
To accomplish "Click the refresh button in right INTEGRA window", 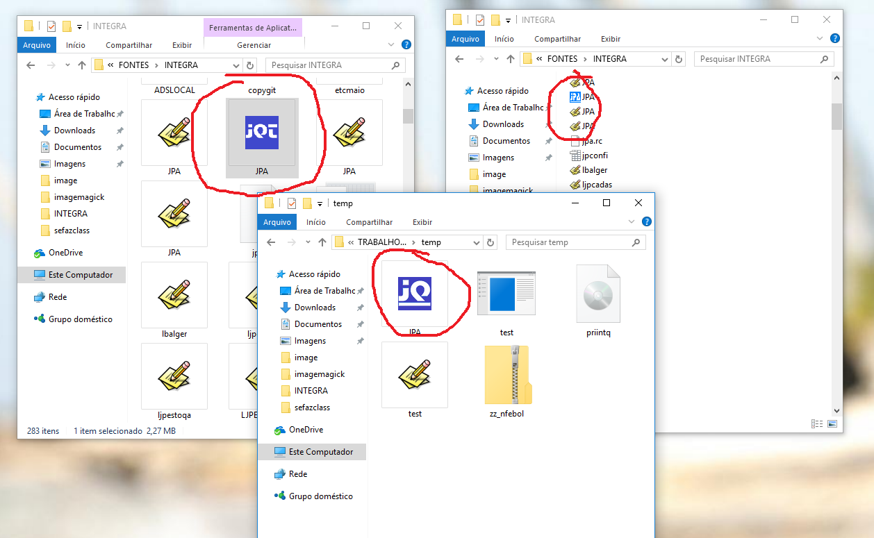I will tap(679, 59).
